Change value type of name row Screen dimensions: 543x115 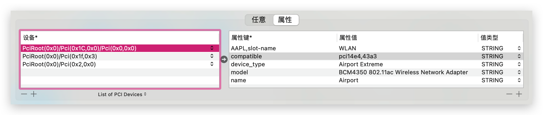pyautogui.click(x=501, y=80)
